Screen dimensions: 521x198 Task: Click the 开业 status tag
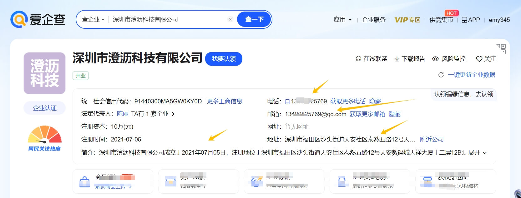pyautogui.click(x=80, y=76)
